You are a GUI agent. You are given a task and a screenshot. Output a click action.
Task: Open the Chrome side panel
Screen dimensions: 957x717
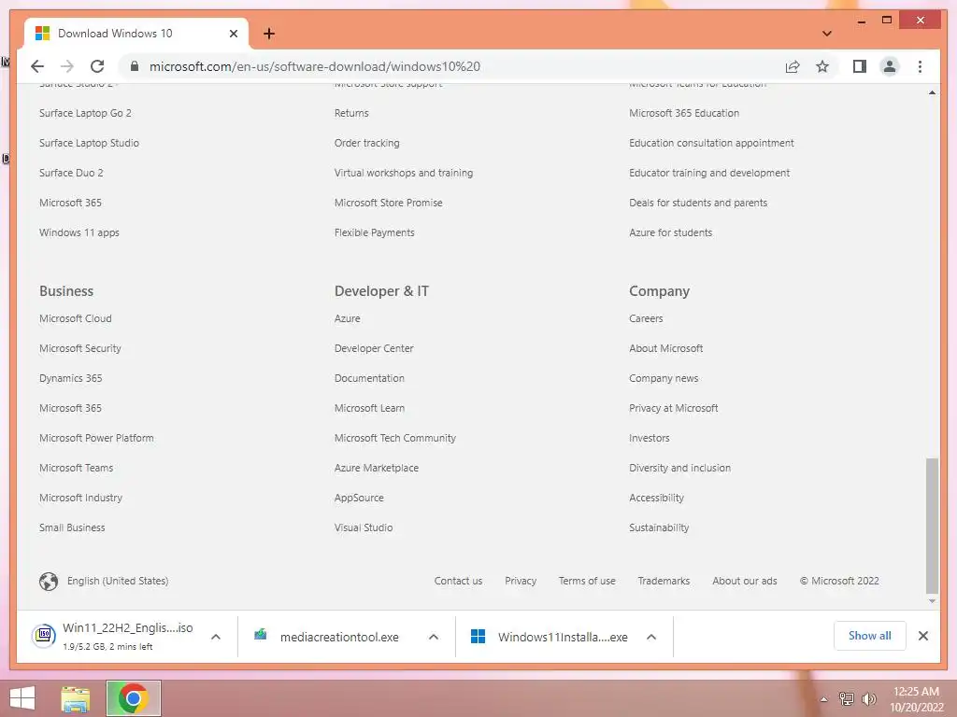point(860,66)
